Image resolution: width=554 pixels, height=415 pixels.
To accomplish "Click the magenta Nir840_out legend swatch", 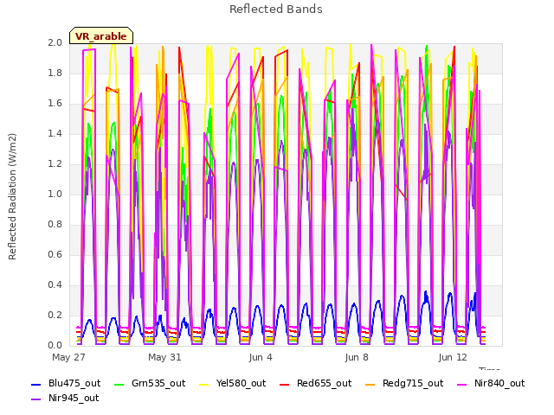I will 461,384.
